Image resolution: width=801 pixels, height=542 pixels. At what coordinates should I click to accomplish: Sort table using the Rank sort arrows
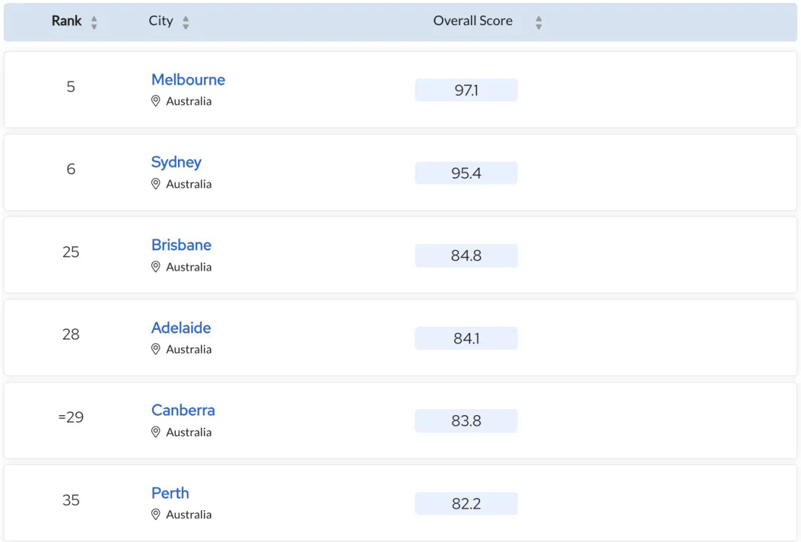point(94,23)
